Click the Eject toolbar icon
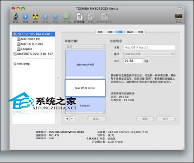Screen dimensions: 194x163 coord(55,16)
